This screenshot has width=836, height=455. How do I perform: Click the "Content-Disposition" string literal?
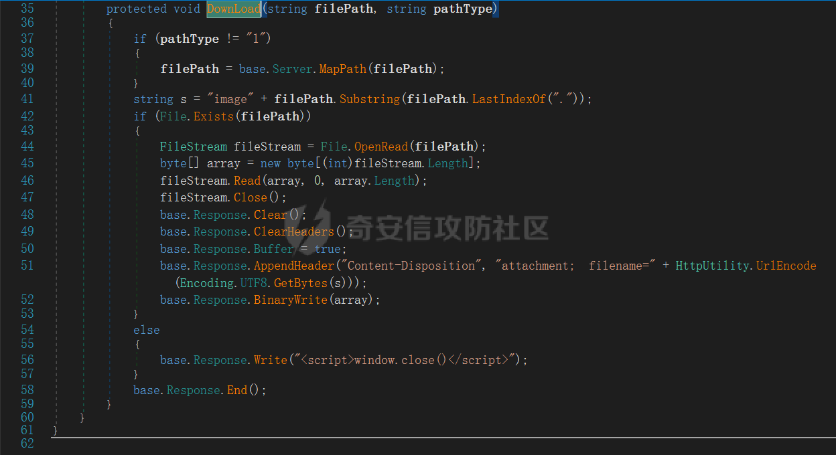point(411,266)
